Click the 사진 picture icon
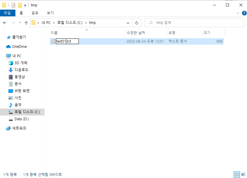This screenshot has height=178, width=247. click(x=11, y=98)
